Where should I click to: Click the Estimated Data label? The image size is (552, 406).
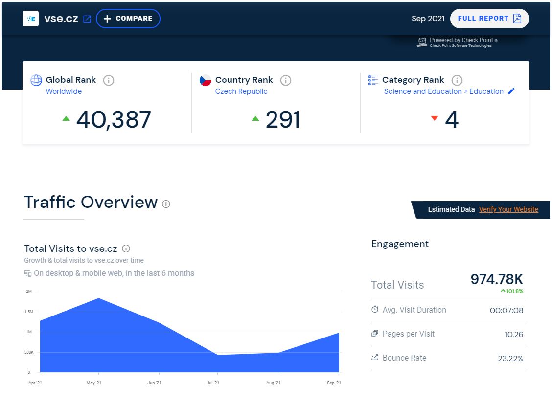451,209
